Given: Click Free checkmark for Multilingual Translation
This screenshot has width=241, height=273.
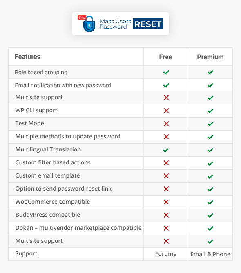Looking at the screenshot, I should [166, 150].
